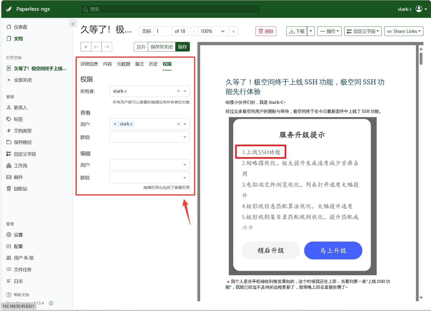Click the preview scrollbar thumb
The image size is (431, 311).
(421, 58)
